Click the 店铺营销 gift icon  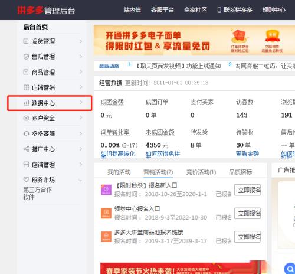point(26,87)
